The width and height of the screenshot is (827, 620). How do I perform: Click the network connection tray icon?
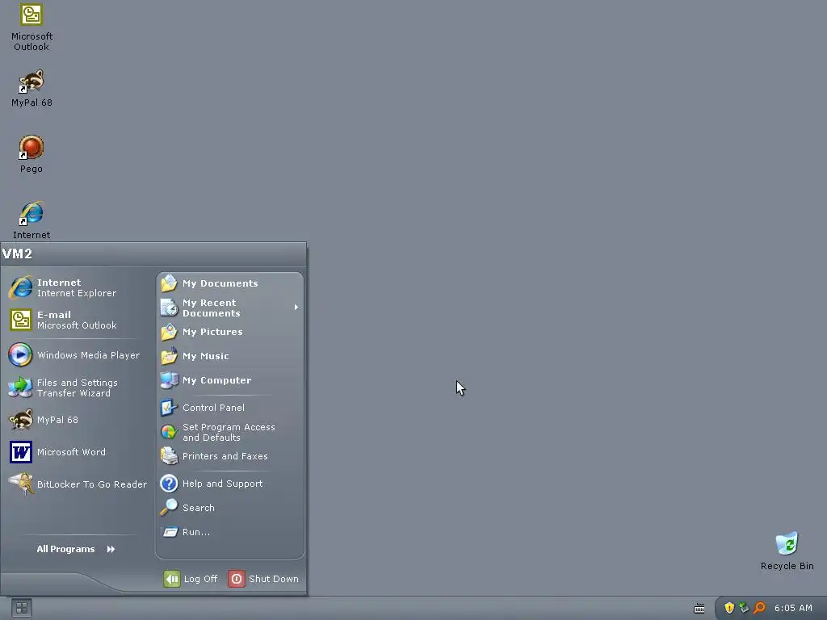pos(744,608)
